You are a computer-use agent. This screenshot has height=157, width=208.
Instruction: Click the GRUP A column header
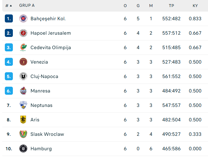27,5
